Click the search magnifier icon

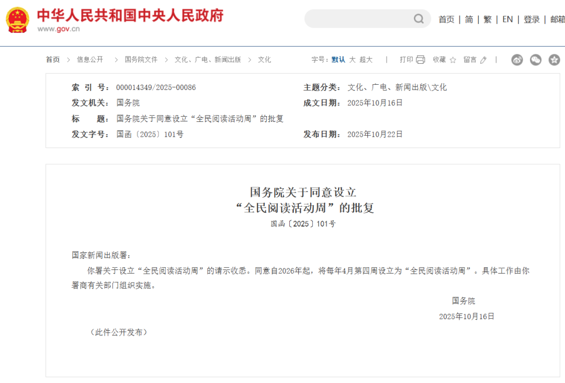(419, 18)
